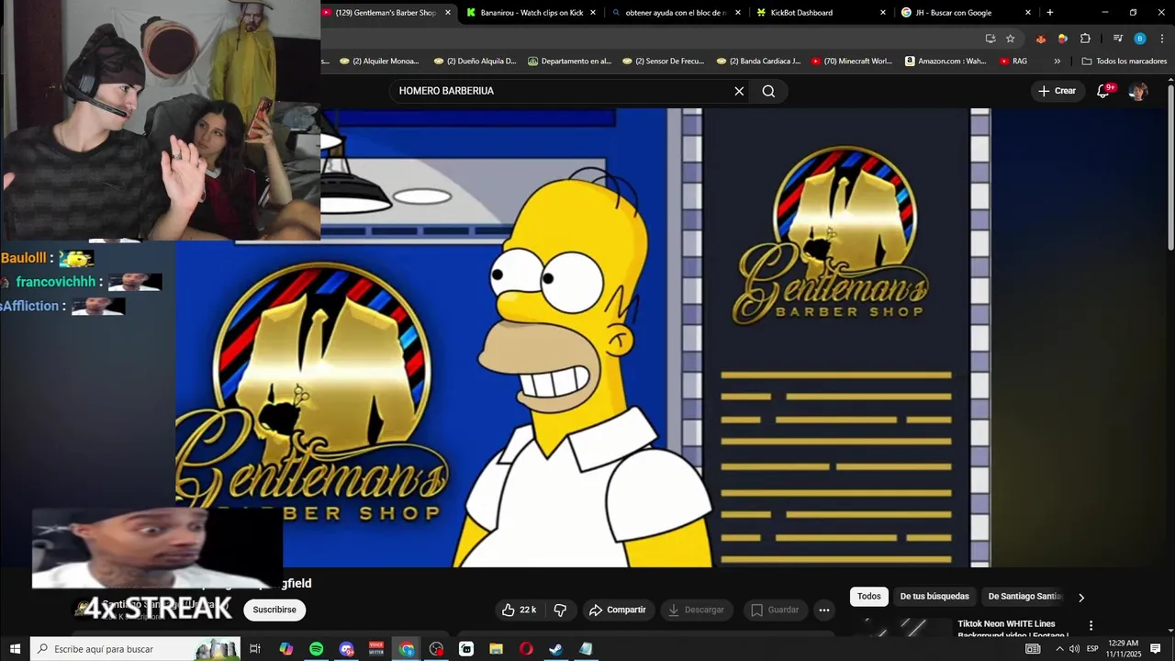Open the RAG bookmark
The width and height of the screenshot is (1175, 661).
pos(1013,62)
